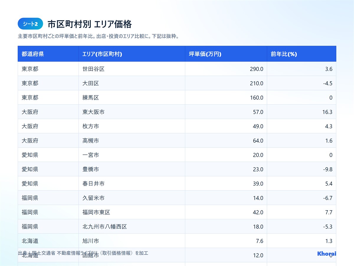
Task: Click the 7.7 year-over-year value
Action: (x=329, y=212)
